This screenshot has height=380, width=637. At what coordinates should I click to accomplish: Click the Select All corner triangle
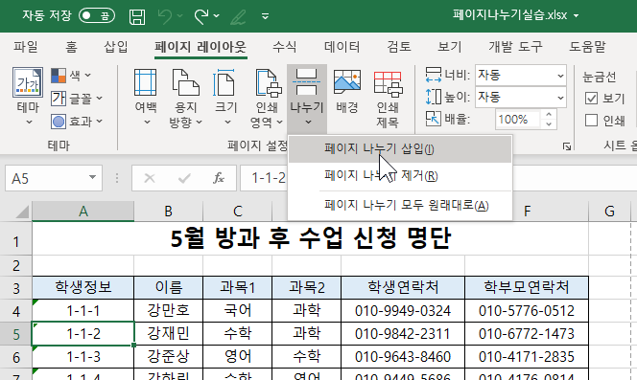pyautogui.click(x=22, y=212)
